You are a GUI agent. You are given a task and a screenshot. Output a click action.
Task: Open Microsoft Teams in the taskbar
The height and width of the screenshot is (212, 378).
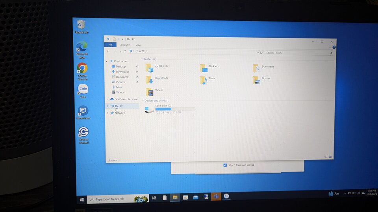point(216,197)
